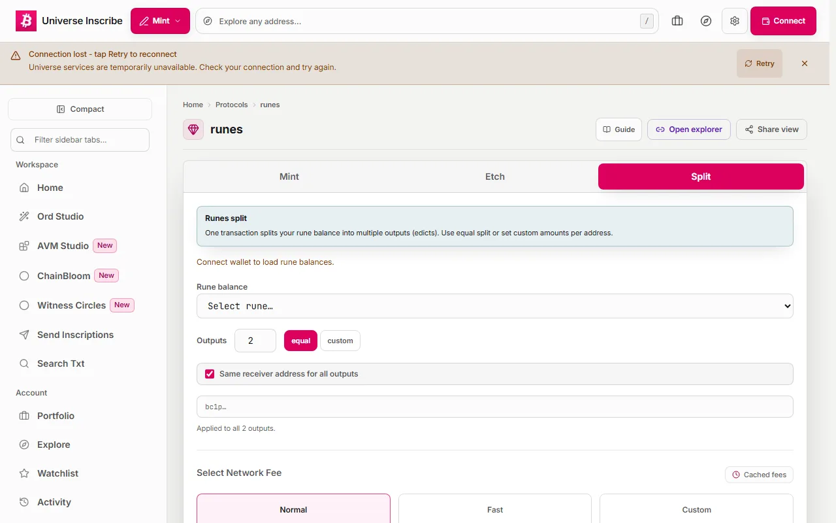The image size is (836, 523).
Task: Click the Witness Circles circle icon in sidebar
Action: 24,305
